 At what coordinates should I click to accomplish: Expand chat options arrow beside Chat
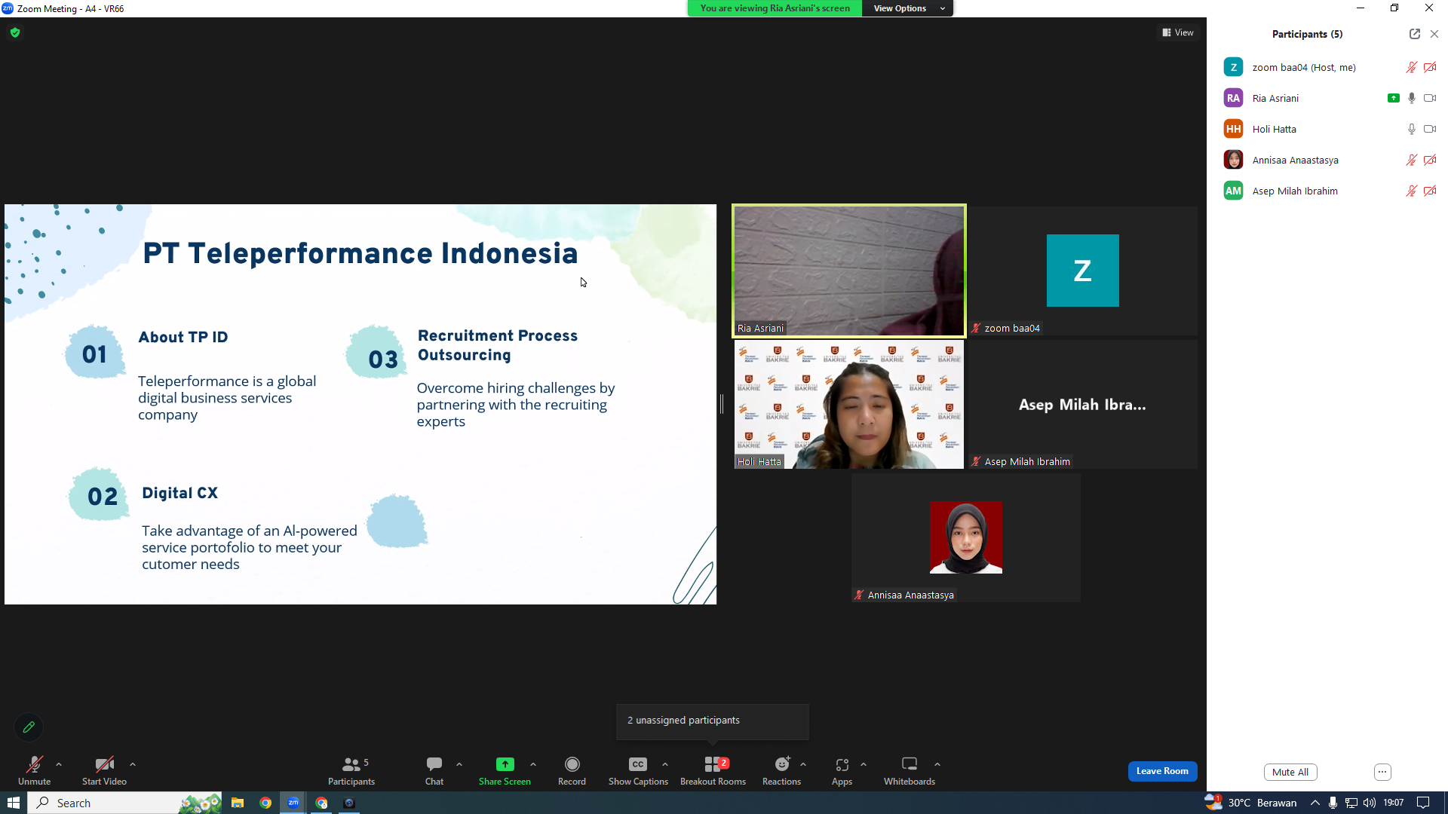(459, 764)
